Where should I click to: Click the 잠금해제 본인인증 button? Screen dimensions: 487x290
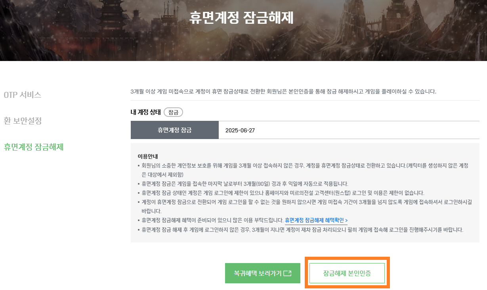pos(347,273)
